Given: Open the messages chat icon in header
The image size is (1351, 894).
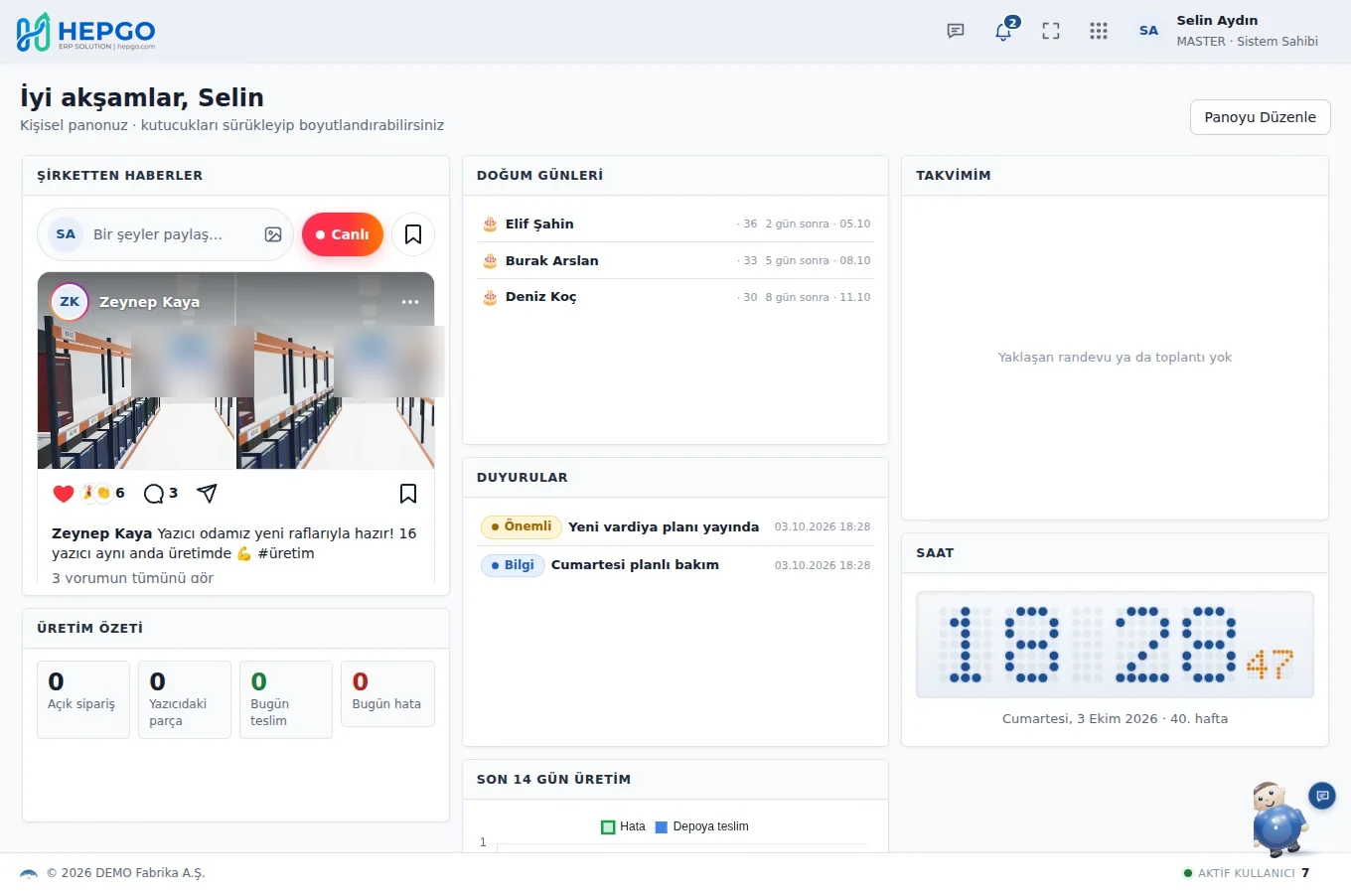Looking at the screenshot, I should tap(956, 31).
